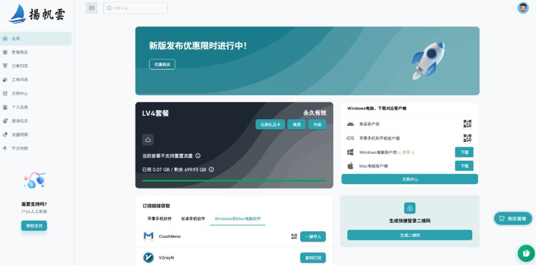Image resolution: width=536 pixels, height=265 pixels.
Task: Click the 订阅链接获取 heading
Action: [156, 206]
